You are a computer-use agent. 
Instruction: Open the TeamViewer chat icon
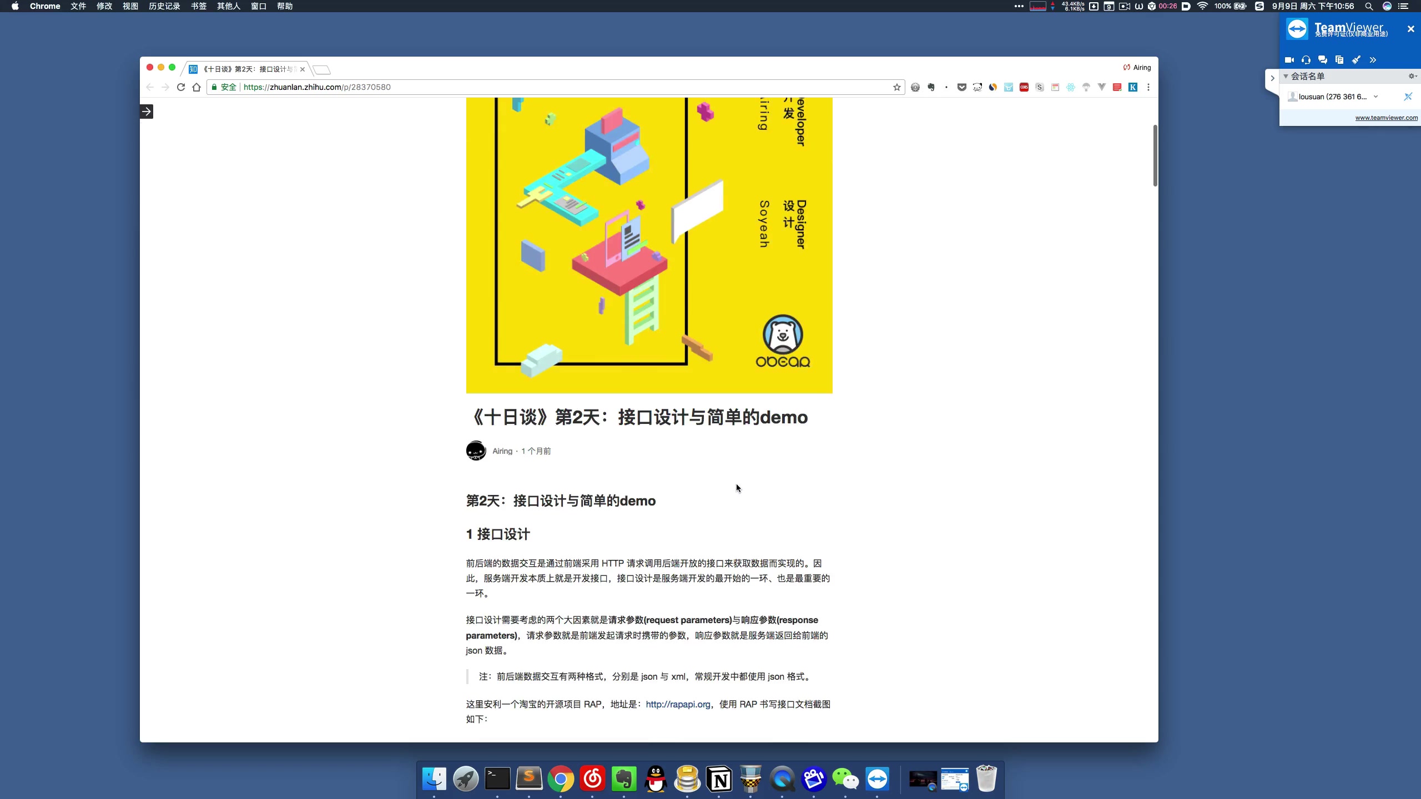tap(1323, 60)
